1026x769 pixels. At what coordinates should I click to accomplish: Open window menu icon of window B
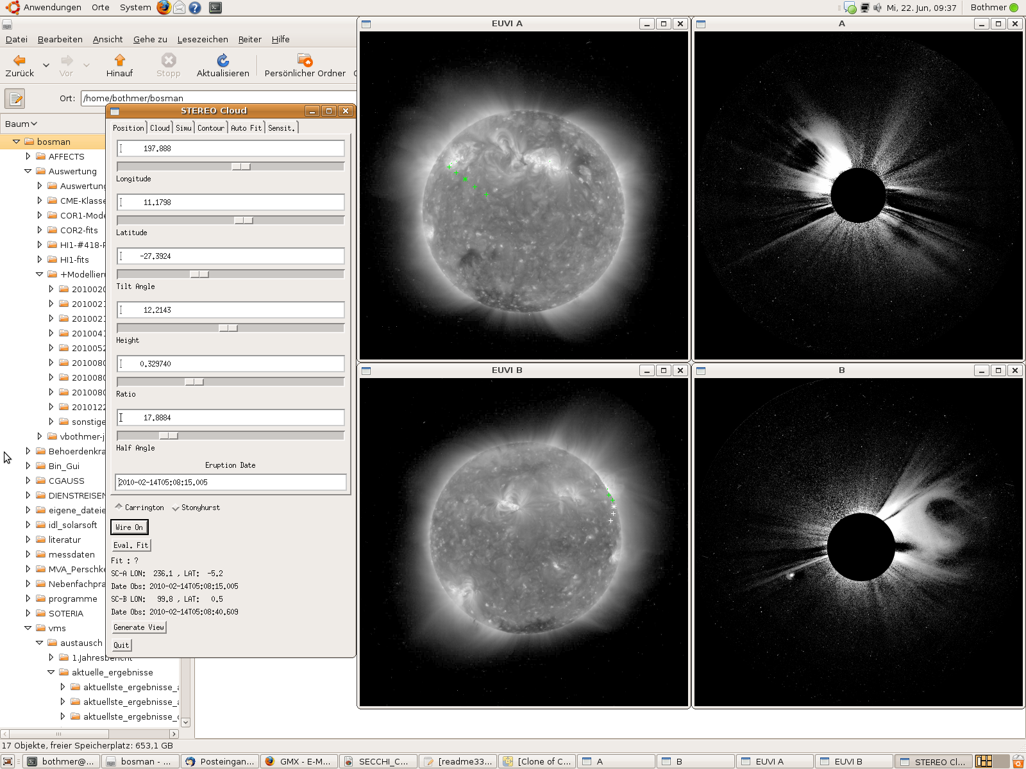pyautogui.click(x=701, y=370)
